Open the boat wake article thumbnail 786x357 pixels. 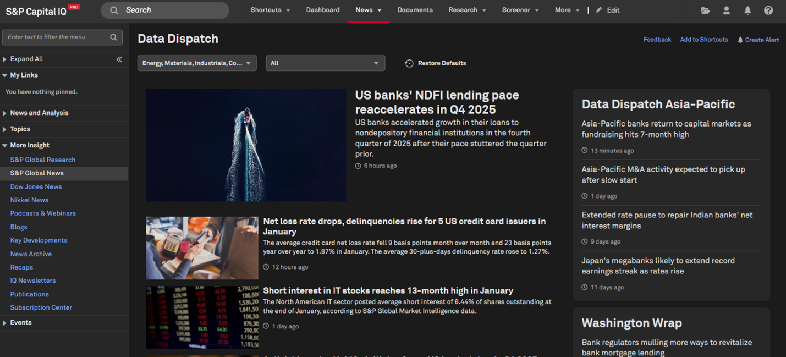[x=246, y=145]
